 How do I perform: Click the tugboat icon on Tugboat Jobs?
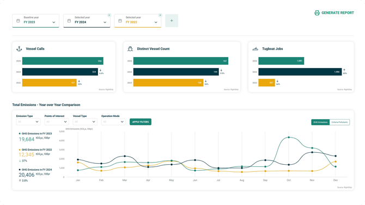[x=255, y=49]
